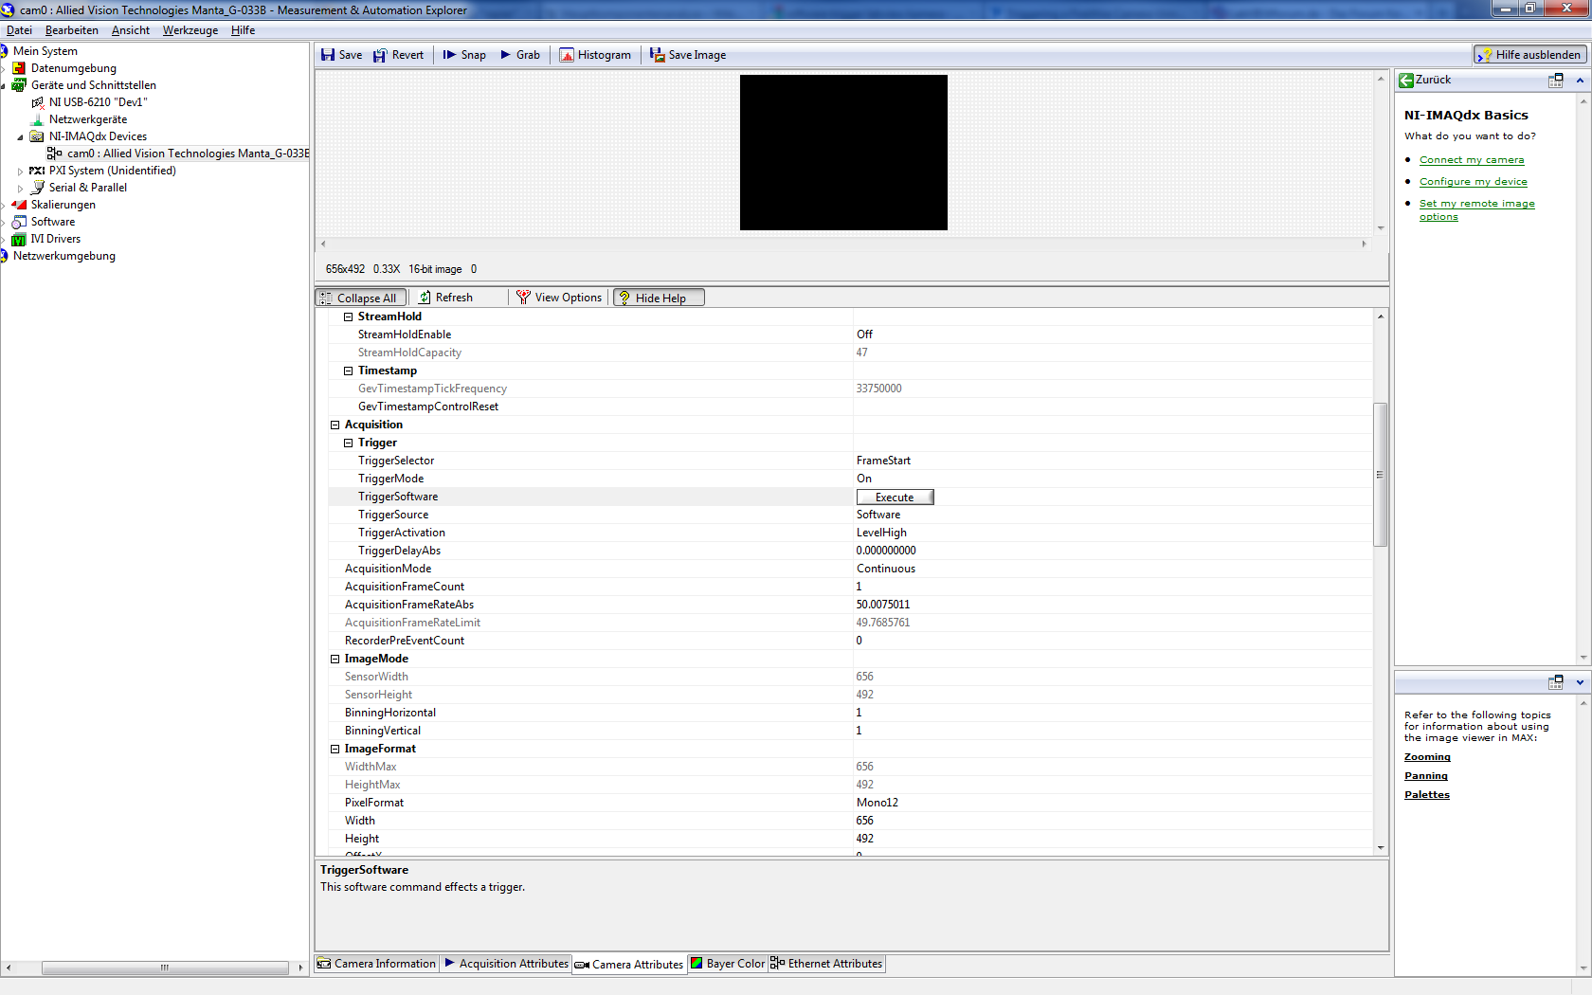Open the Ansicht menu
Viewport: 1592px width, 995px height.
pyautogui.click(x=131, y=30)
